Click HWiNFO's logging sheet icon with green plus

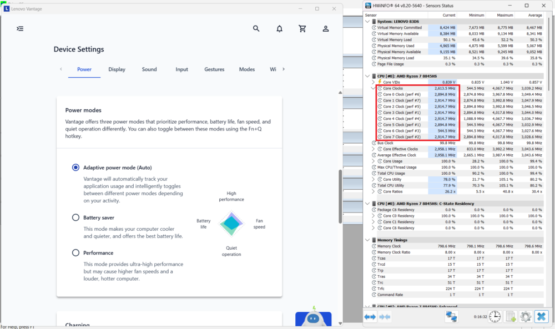[x=511, y=317]
